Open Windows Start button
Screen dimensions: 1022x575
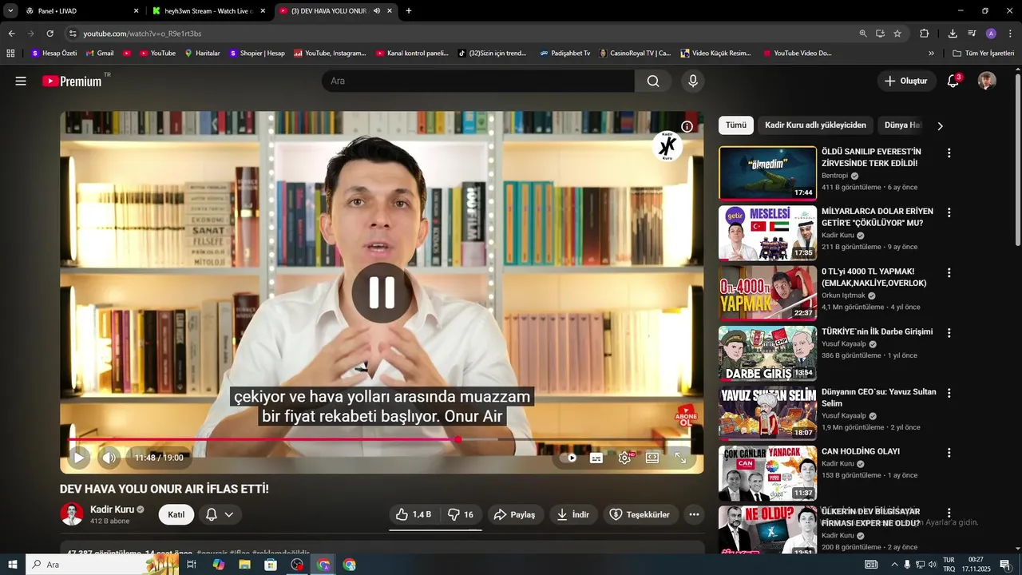pyautogui.click(x=13, y=565)
